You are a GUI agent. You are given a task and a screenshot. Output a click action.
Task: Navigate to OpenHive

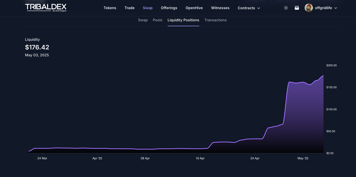coord(194,8)
